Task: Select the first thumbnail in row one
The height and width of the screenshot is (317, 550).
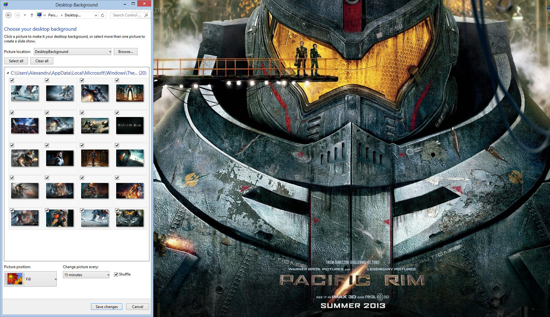Action: pyautogui.click(x=25, y=93)
